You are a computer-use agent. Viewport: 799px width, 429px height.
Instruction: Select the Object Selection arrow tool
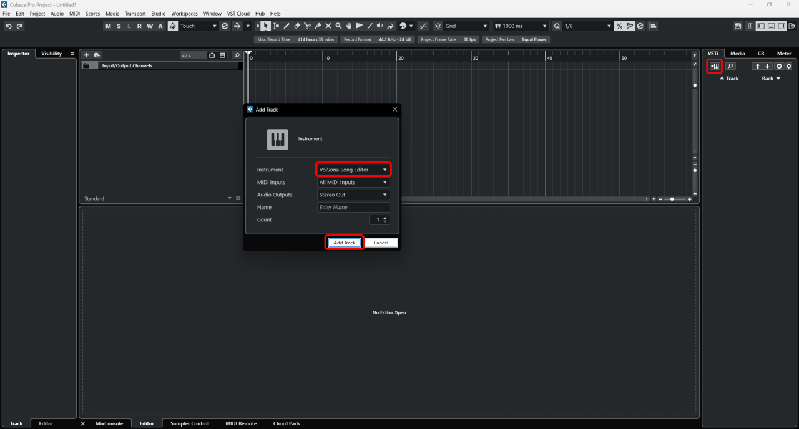(x=267, y=26)
